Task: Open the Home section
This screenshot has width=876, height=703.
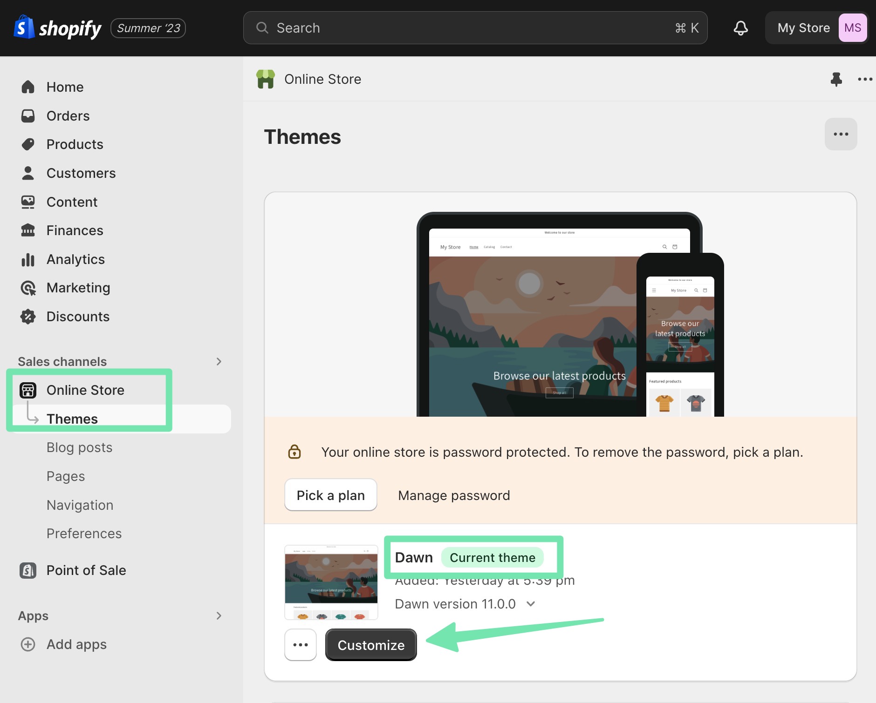Action: 28,87
